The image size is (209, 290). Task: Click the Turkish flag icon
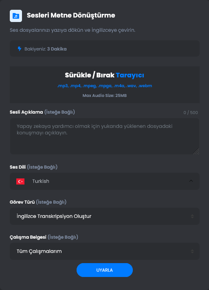coord(20,181)
